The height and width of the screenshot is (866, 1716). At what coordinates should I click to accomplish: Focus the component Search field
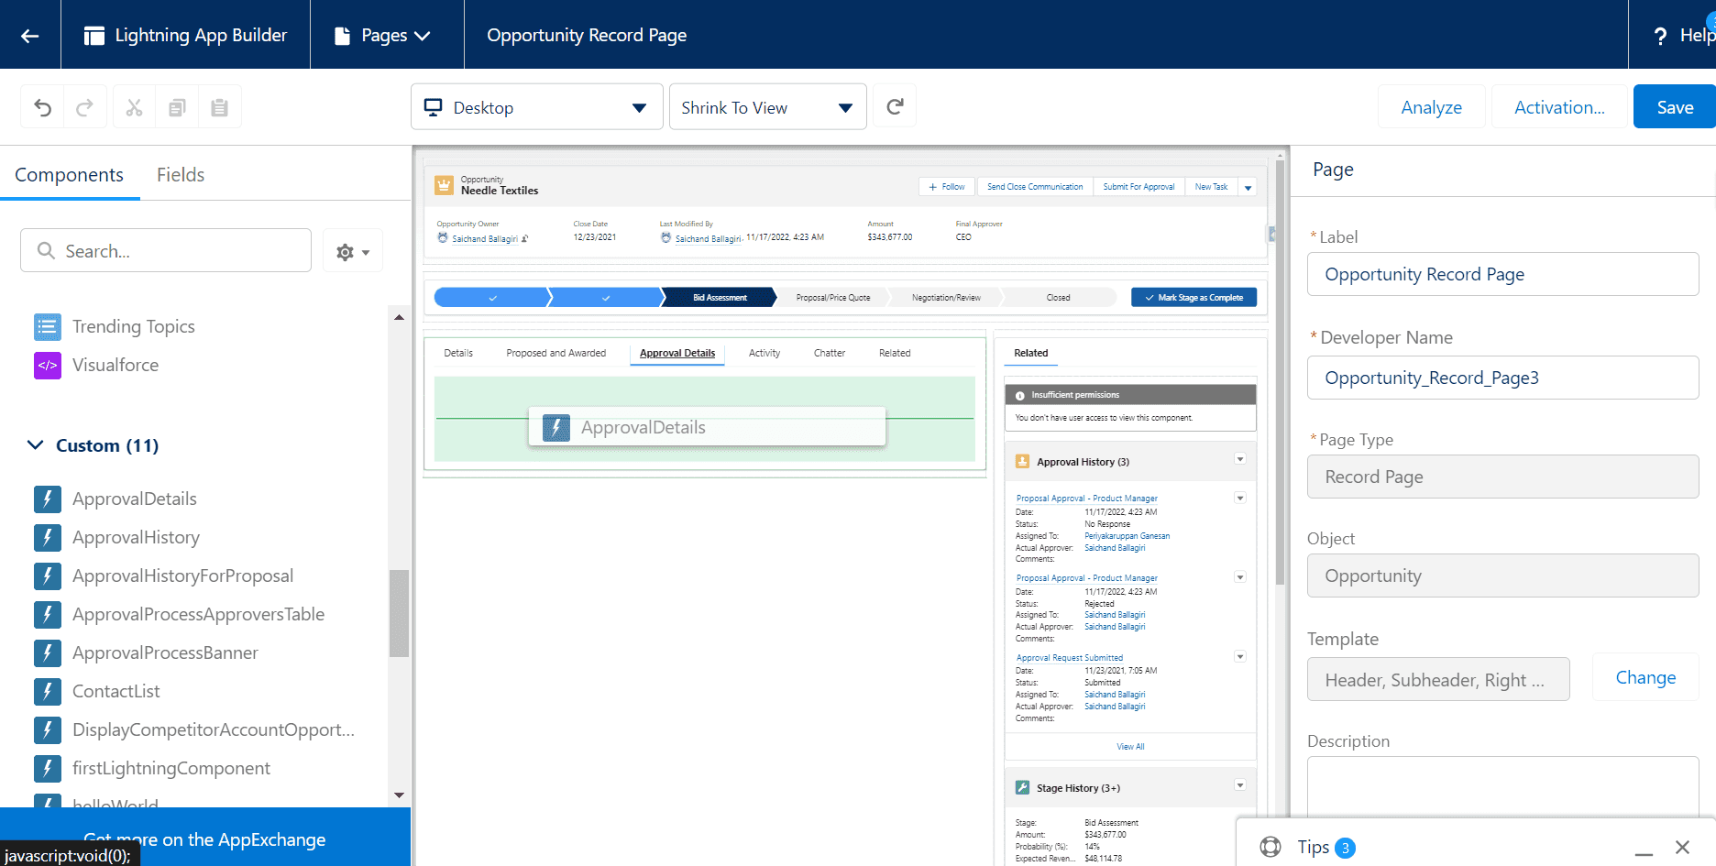point(166,250)
